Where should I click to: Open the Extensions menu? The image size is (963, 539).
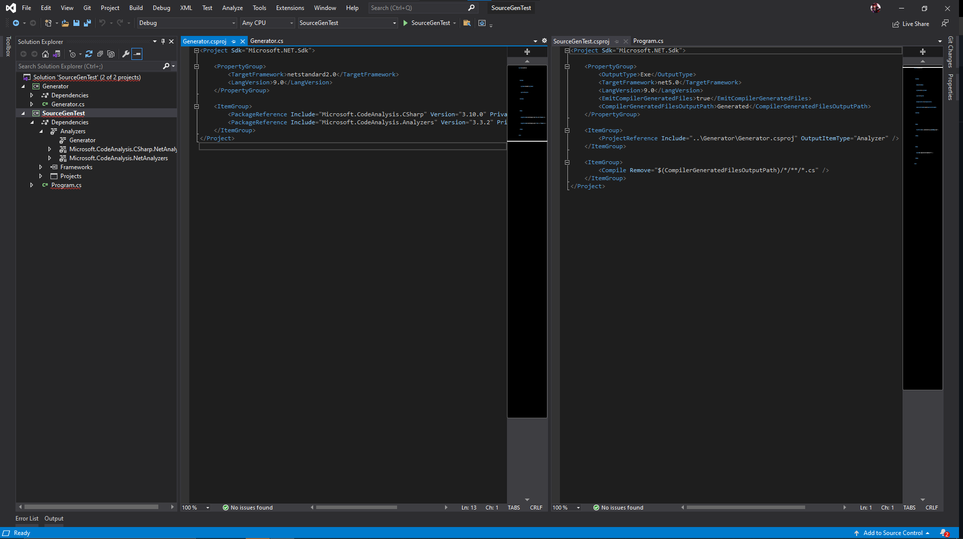pyautogui.click(x=290, y=8)
